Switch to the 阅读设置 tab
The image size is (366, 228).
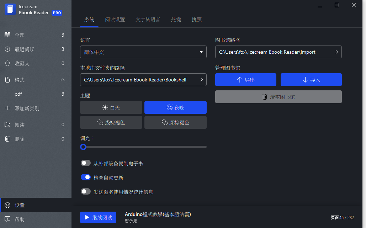click(115, 20)
